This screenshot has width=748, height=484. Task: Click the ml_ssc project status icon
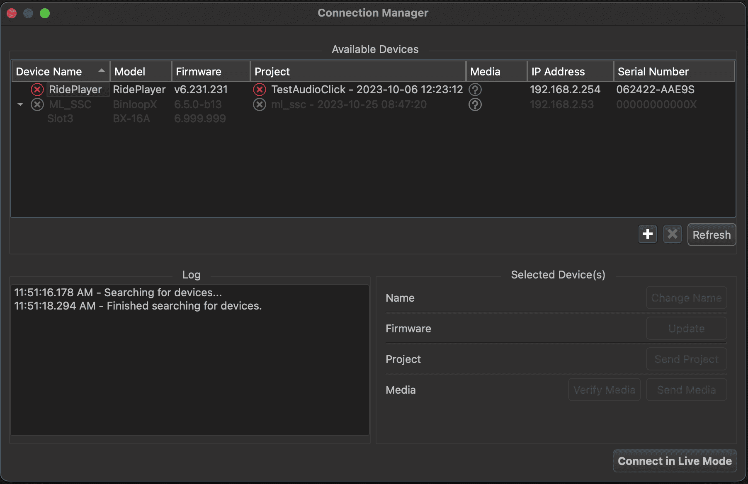260,104
